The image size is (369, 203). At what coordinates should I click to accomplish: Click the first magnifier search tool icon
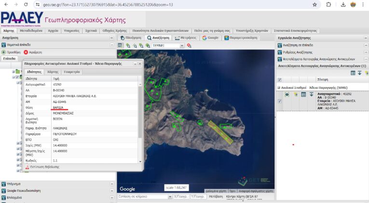tap(128, 45)
